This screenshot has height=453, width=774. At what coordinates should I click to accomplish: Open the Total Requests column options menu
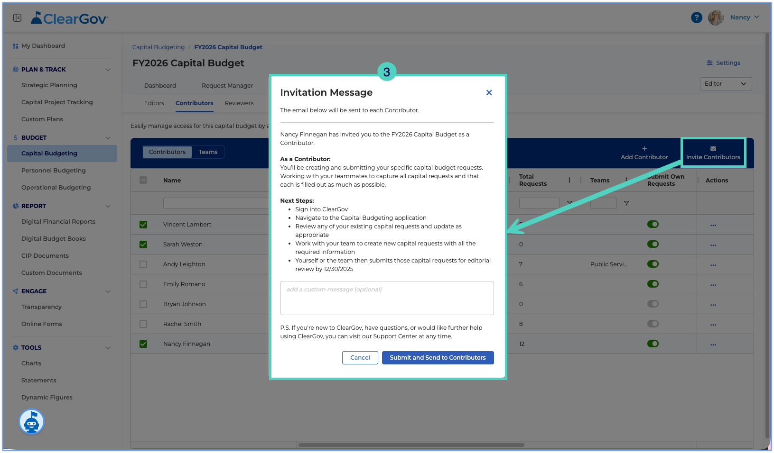(x=569, y=180)
